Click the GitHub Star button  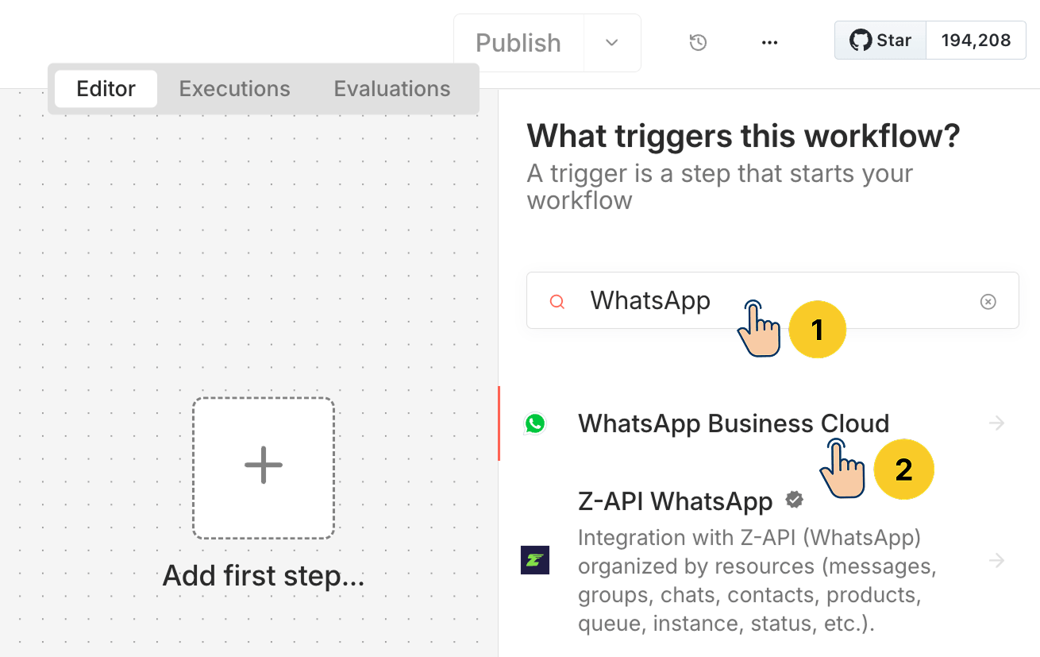point(880,41)
